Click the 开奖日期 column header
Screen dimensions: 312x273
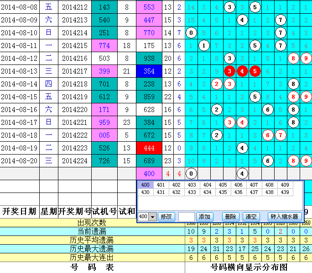[x=19, y=211]
